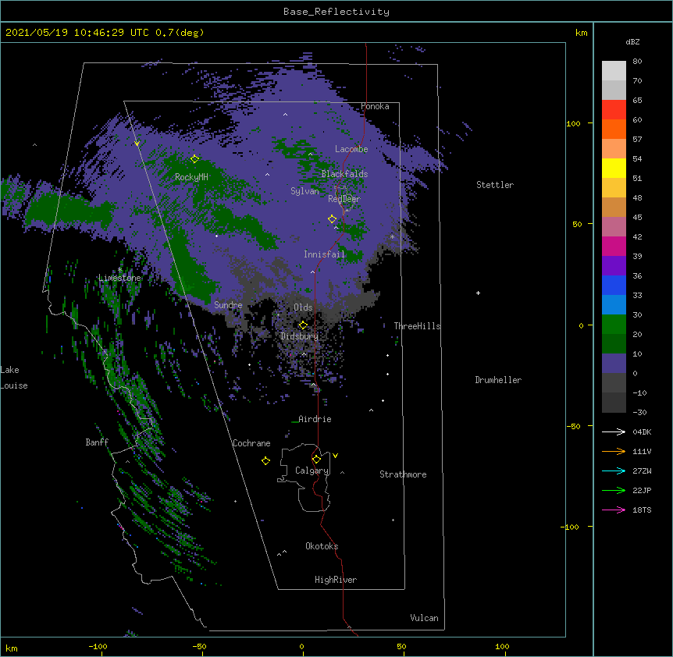Click the lightest gray swatch at 80 dBZ
This screenshot has height=657, width=673.
(x=614, y=70)
